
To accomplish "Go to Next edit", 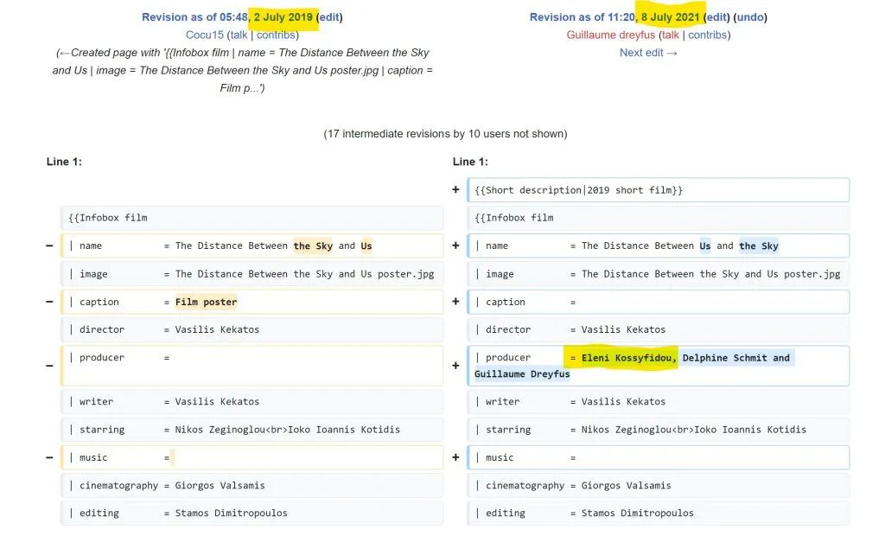I will click(x=648, y=53).
